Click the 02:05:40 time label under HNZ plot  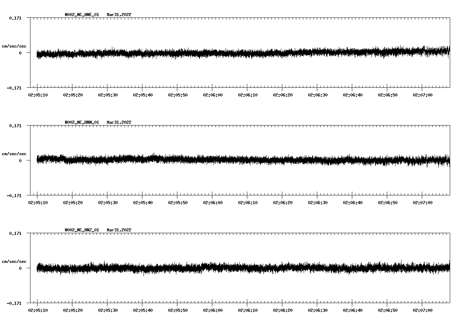(143, 310)
